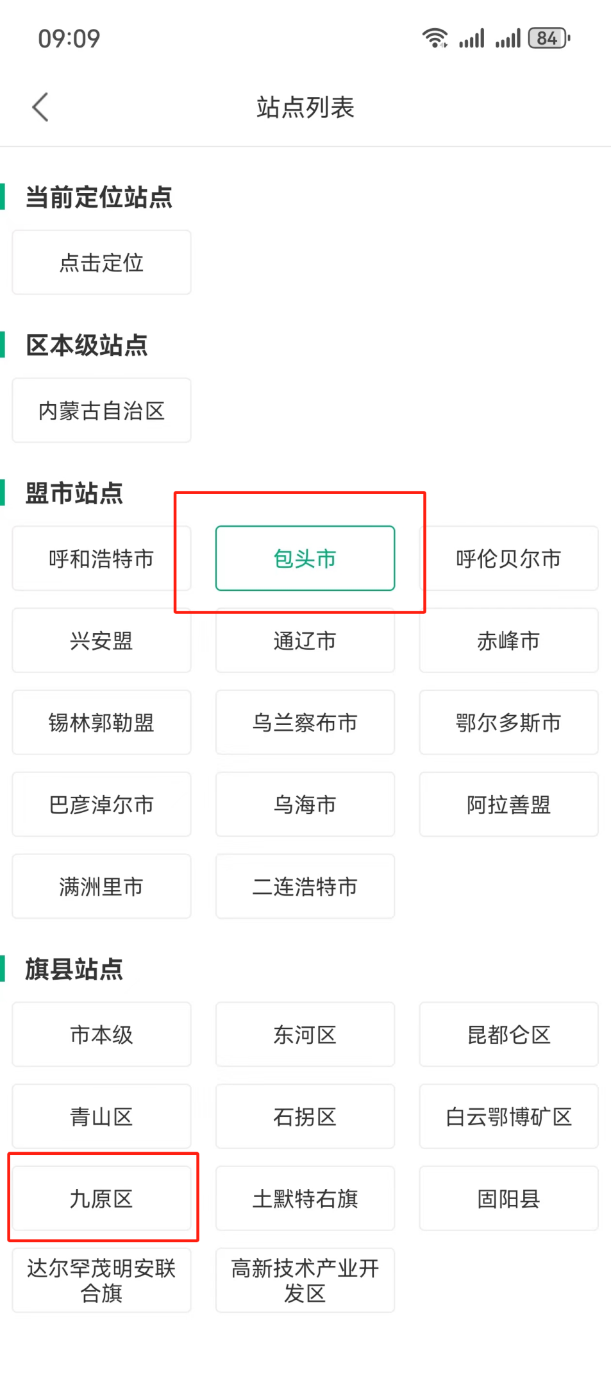This screenshot has height=1380, width=611.
Task: Tap 点击定位 to locate current station
Action: click(x=101, y=262)
